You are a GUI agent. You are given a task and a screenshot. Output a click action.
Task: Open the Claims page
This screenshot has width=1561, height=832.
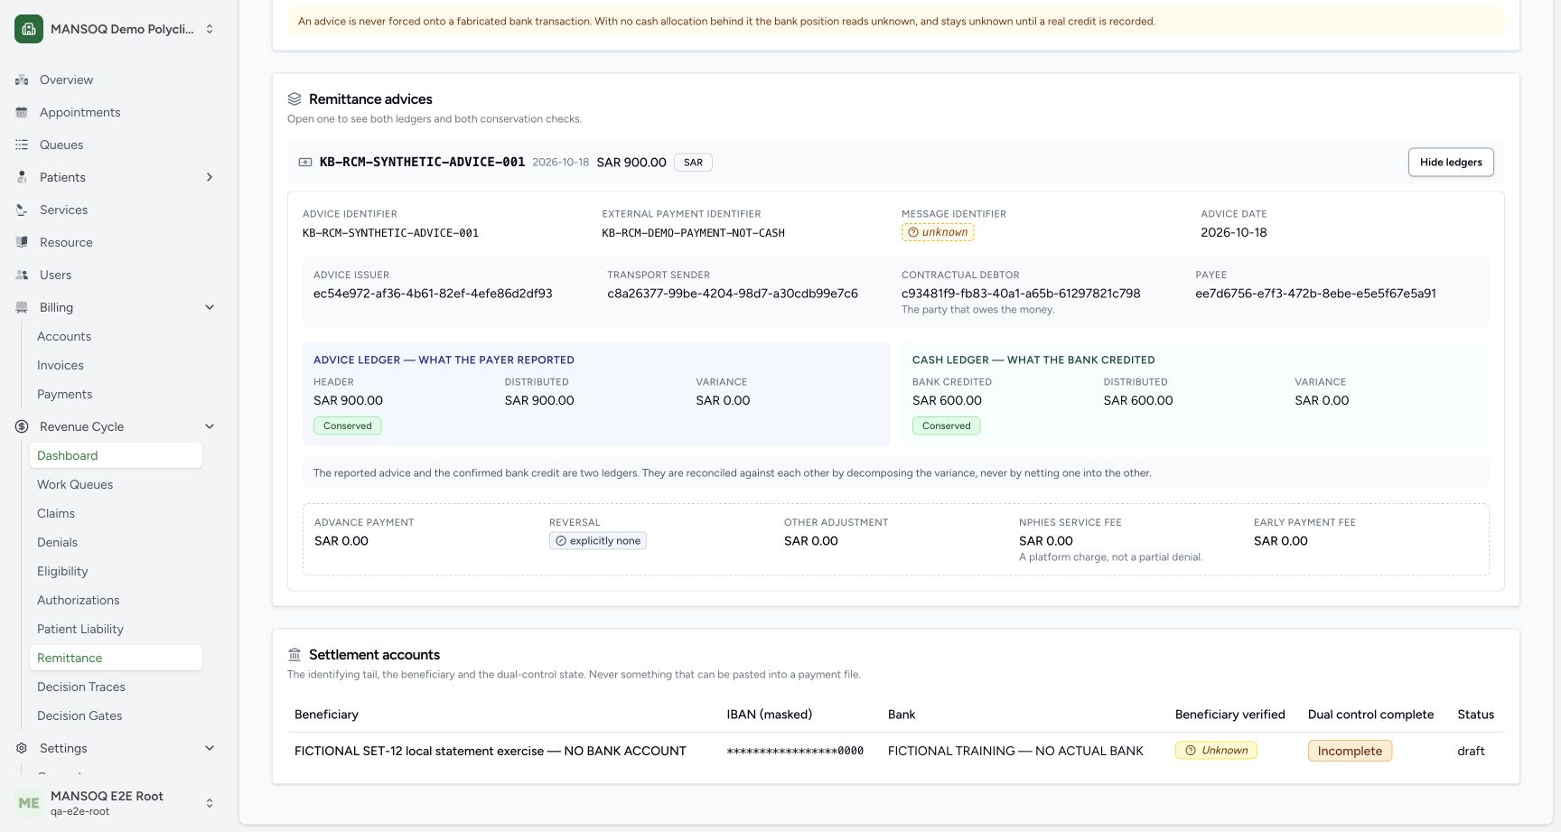pyautogui.click(x=116, y=513)
